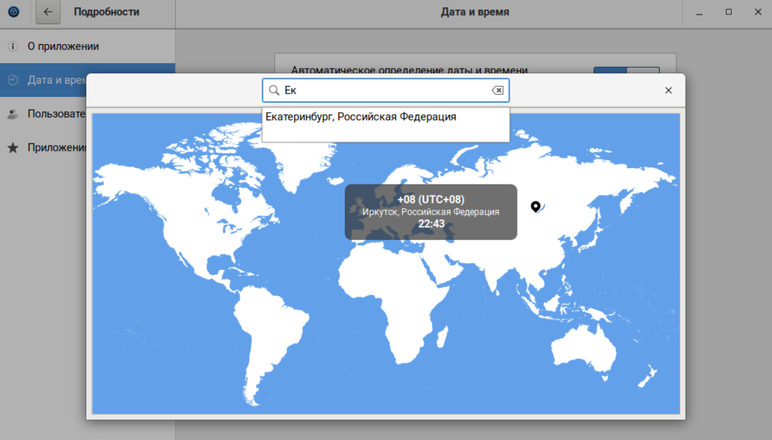Image resolution: width=772 pixels, height=440 pixels.
Task: Click the settings app icon at top-left
Action: tap(13, 12)
